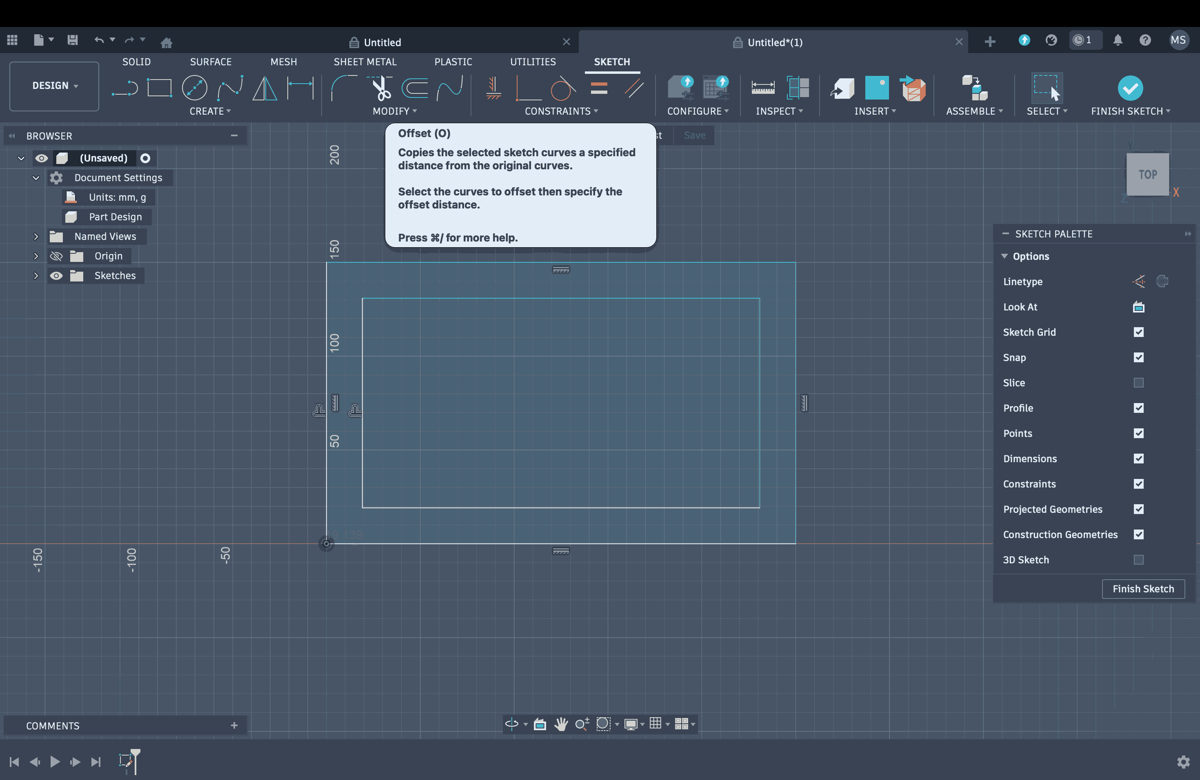Select the Line tool icon
This screenshot has width=1200, height=780.
pyautogui.click(x=124, y=88)
